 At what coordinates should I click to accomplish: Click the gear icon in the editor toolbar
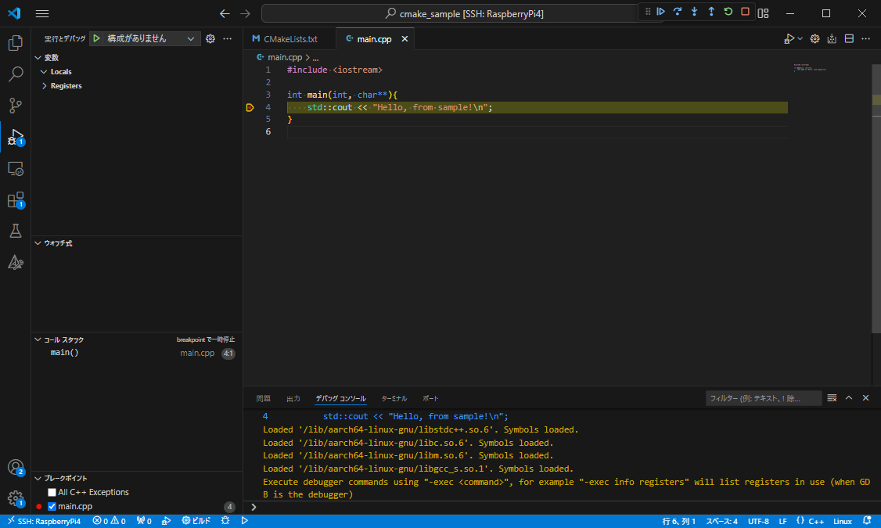814,39
